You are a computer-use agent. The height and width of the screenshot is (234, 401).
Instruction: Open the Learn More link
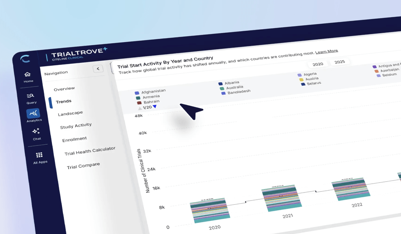pos(327,51)
